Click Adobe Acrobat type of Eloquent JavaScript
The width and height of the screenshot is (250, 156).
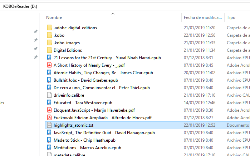[x=238, y=110]
